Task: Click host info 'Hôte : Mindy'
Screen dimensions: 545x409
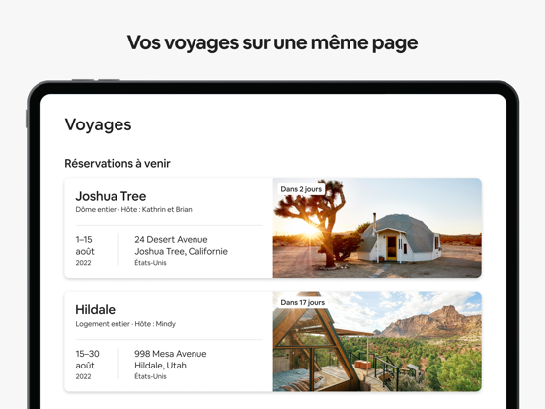Action: click(x=155, y=324)
